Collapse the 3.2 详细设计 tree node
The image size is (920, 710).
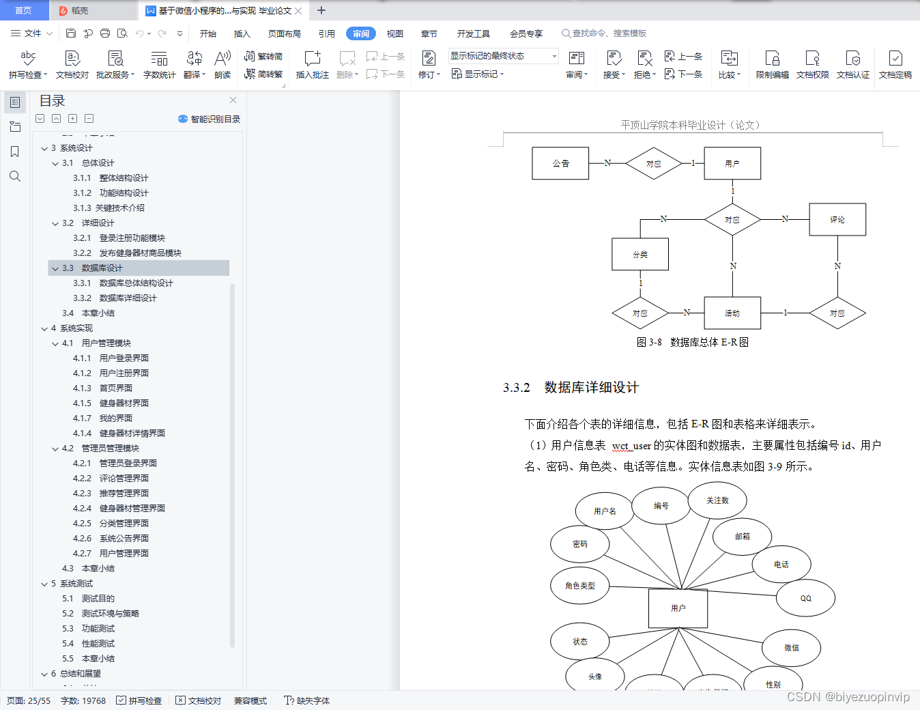(55, 223)
